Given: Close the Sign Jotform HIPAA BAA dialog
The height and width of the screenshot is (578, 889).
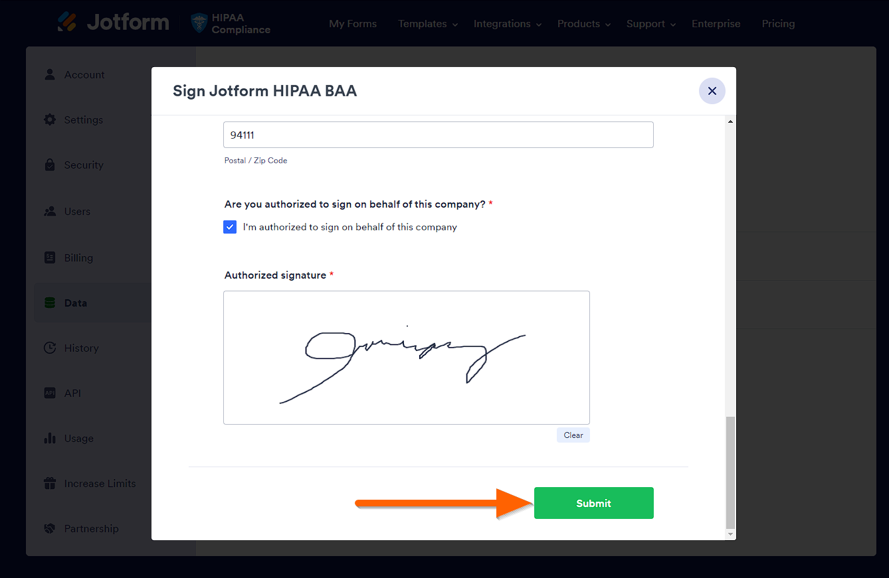Looking at the screenshot, I should pyautogui.click(x=712, y=91).
